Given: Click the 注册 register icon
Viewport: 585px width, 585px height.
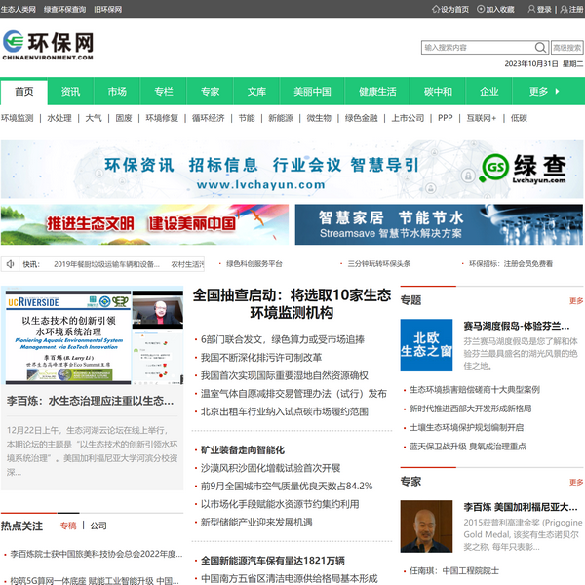Looking at the screenshot, I should [563, 9].
